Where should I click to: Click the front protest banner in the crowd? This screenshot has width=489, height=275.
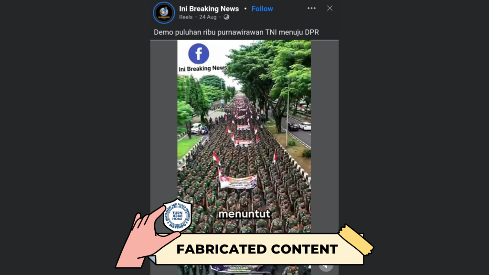(x=238, y=182)
